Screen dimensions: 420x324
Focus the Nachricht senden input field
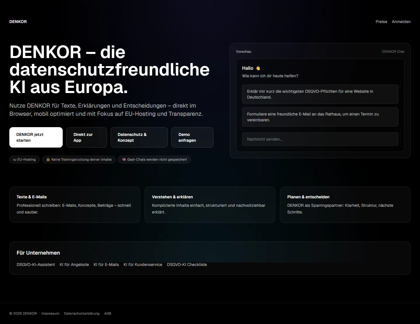pyautogui.click(x=320, y=139)
